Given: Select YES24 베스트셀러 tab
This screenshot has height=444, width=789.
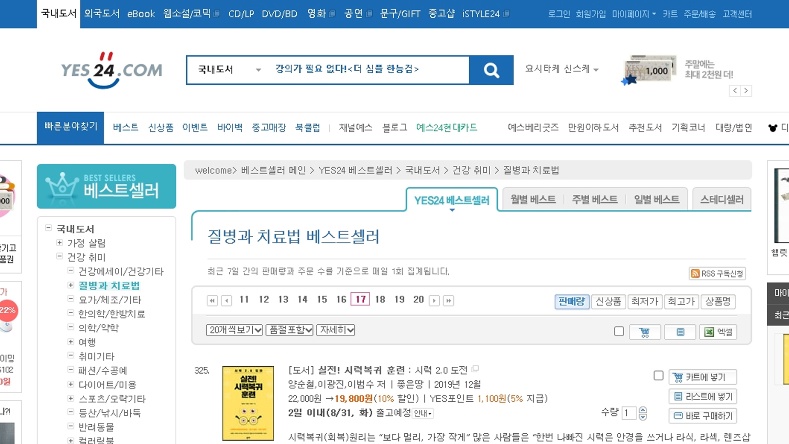Looking at the screenshot, I should [452, 200].
